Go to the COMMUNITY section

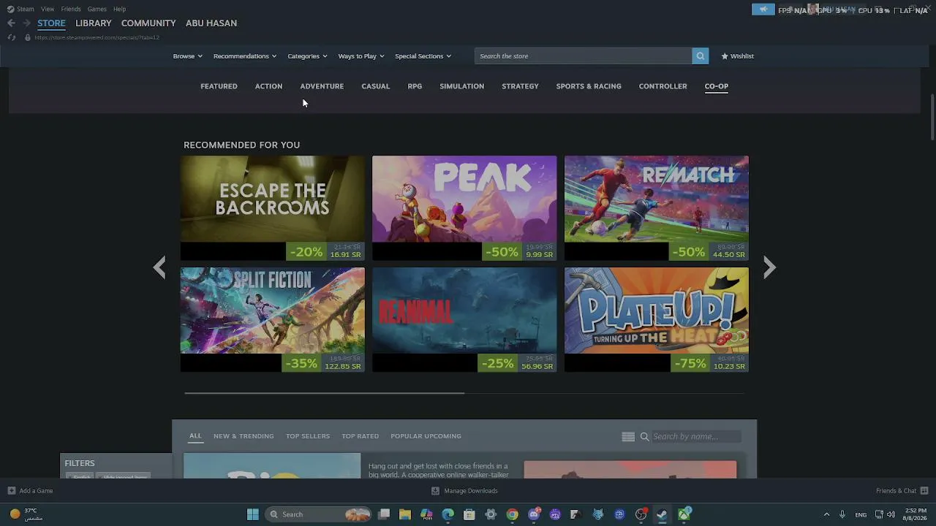[x=148, y=23]
